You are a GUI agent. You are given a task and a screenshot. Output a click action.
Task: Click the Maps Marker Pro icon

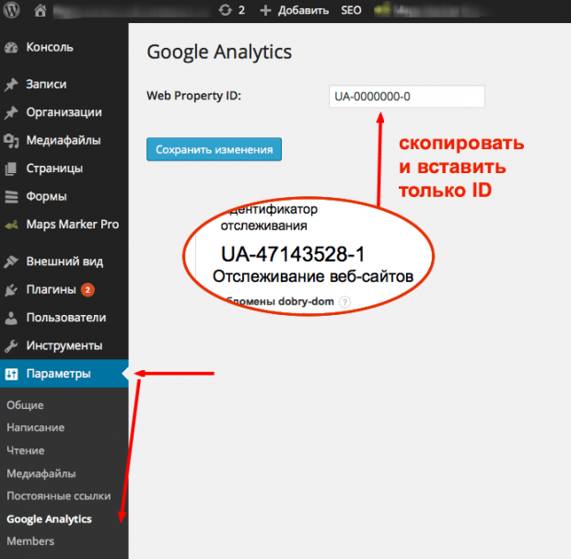coord(11,225)
